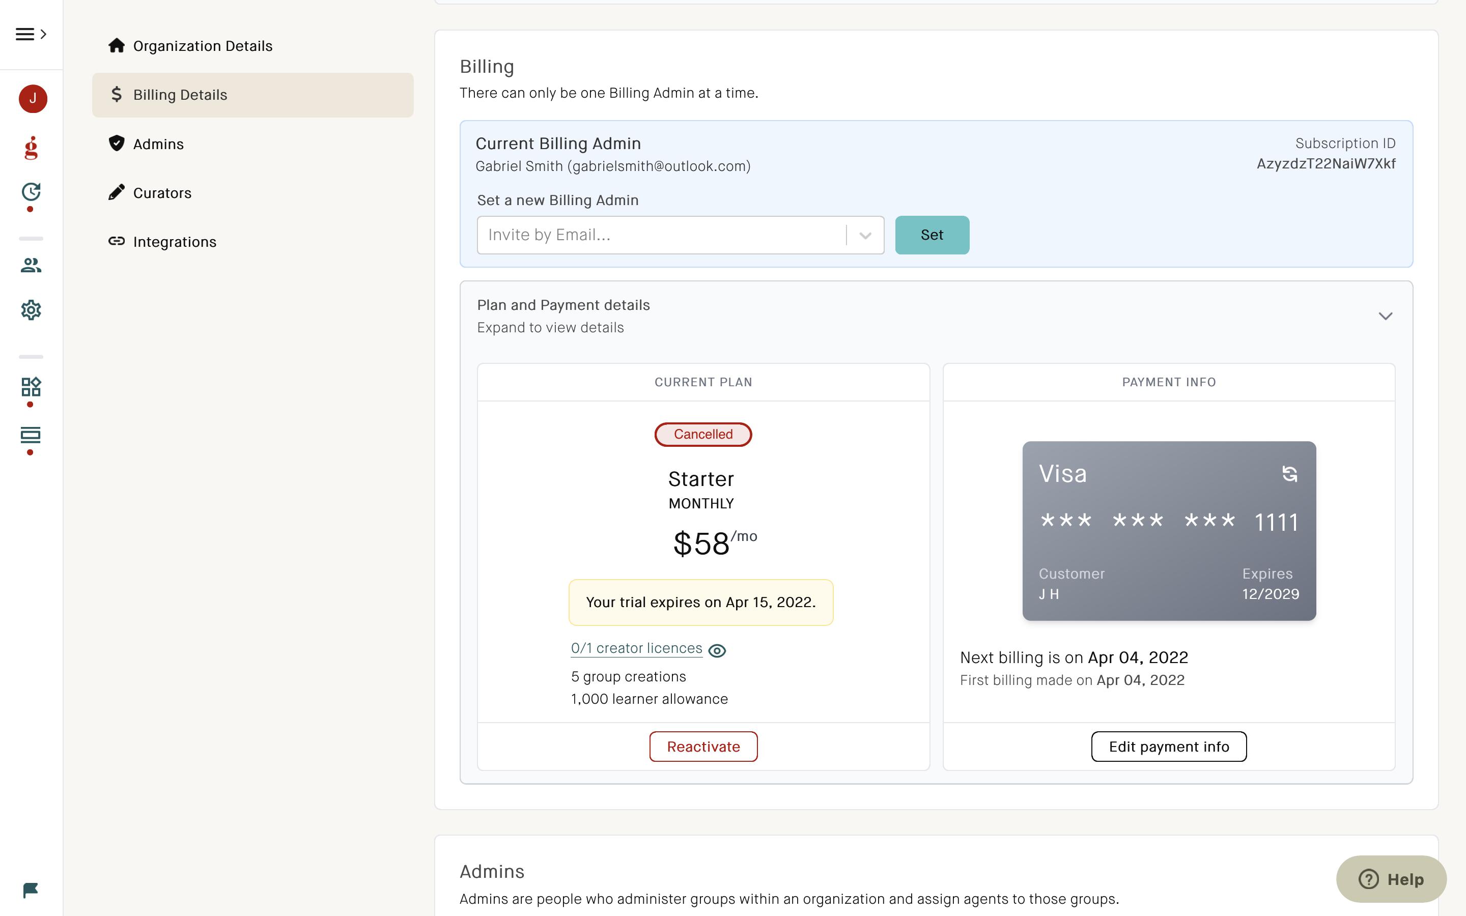Screen dimensions: 1466x916
Task: Open the hamburger menu in the sidebar
Action: tap(24, 34)
